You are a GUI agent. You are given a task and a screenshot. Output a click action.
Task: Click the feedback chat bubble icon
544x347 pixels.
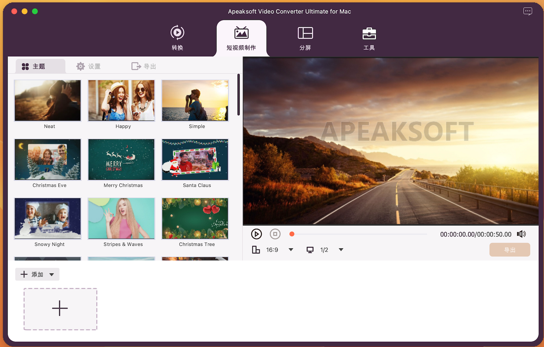coord(527,12)
